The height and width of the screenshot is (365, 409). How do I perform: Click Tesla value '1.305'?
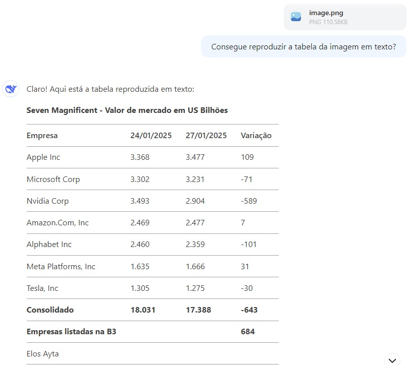pyautogui.click(x=140, y=288)
